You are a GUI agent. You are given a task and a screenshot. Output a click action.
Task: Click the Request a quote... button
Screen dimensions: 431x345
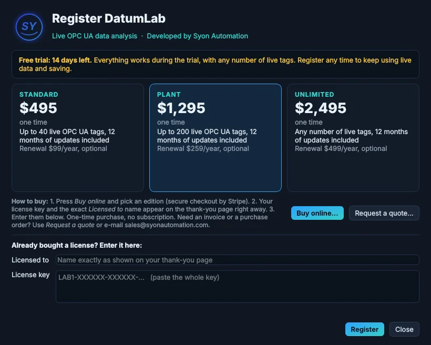coord(384,213)
